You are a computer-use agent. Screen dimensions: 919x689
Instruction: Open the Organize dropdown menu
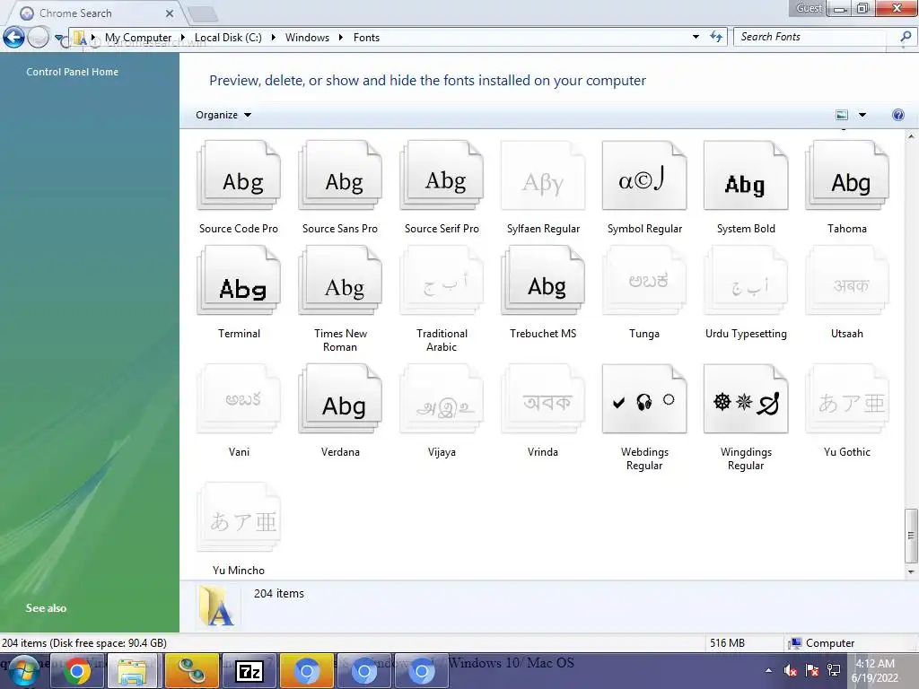223,115
